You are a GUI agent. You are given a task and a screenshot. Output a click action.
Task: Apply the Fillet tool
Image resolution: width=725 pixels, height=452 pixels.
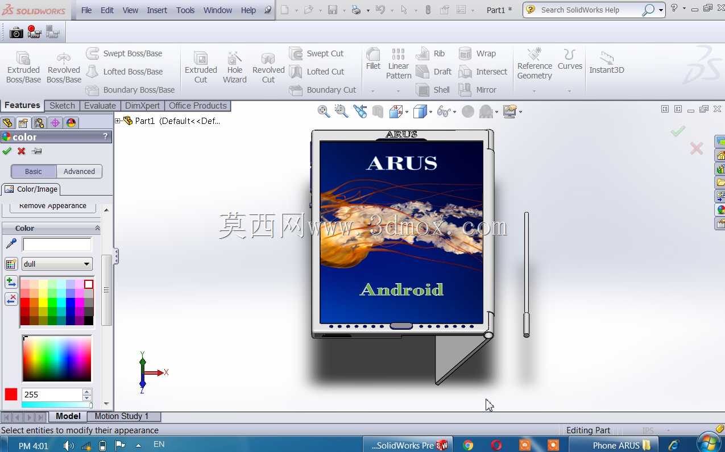[373, 59]
